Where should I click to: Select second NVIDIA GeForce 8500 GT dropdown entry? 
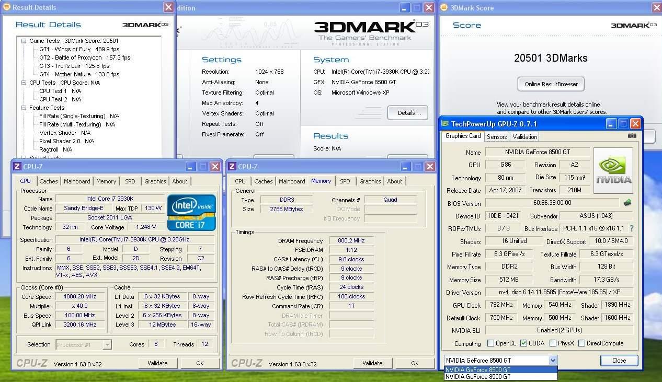(x=500, y=376)
